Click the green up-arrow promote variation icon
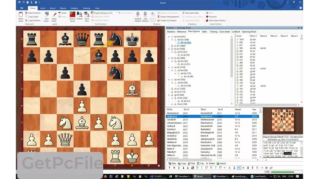Image resolution: width=319 pixels, height=179 pixels. tap(169, 168)
